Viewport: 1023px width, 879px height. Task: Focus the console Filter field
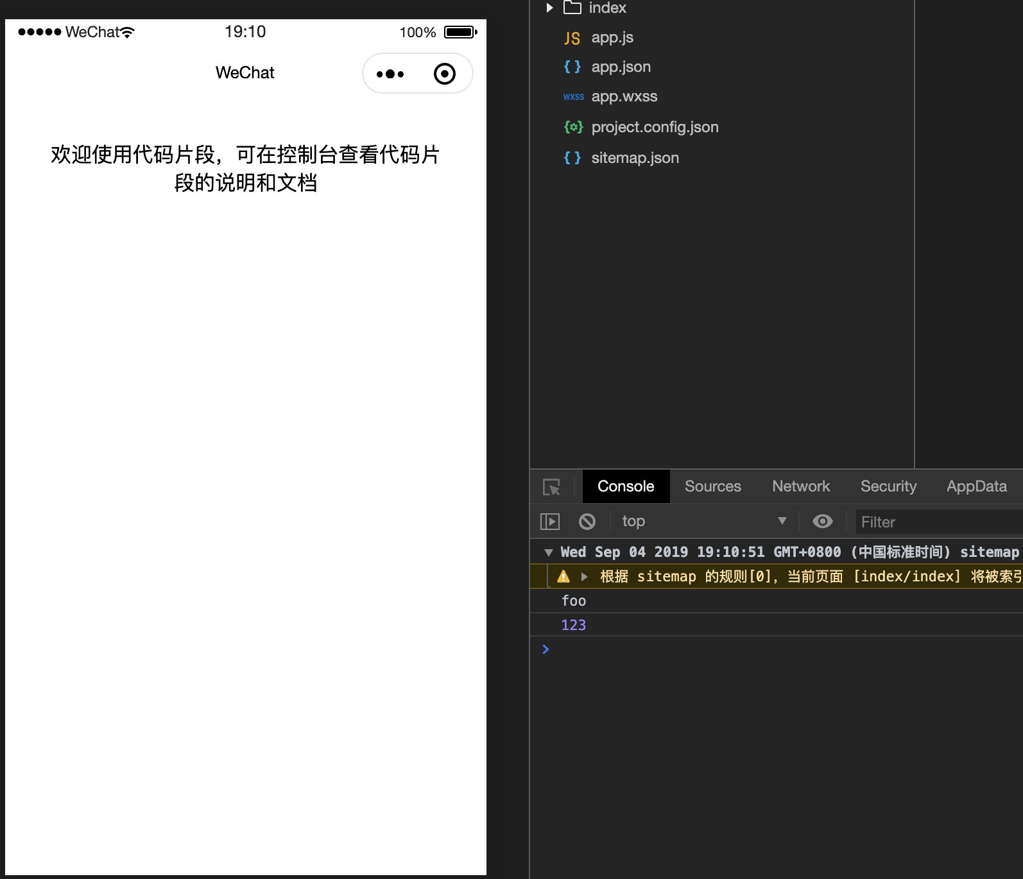[x=938, y=522]
